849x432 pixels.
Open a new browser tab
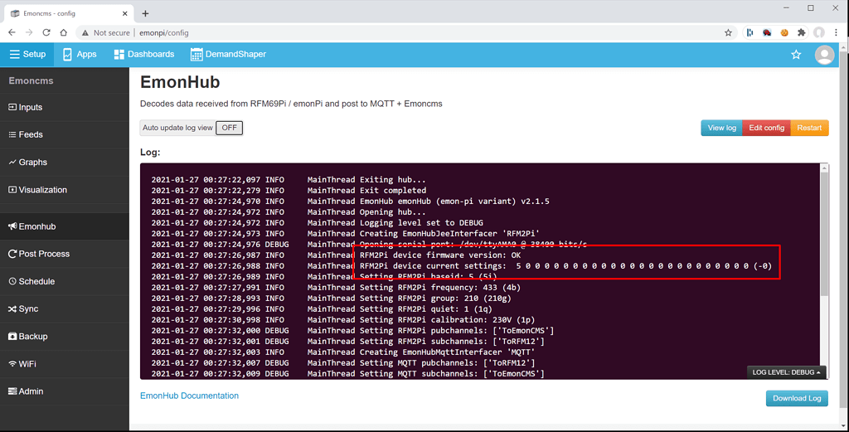145,13
